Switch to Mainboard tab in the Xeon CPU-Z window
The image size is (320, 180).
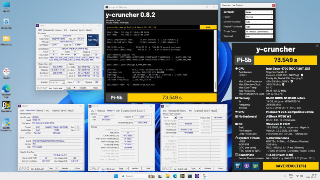point(48,30)
